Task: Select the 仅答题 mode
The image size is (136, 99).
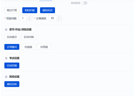Action: click(x=44, y=47)
